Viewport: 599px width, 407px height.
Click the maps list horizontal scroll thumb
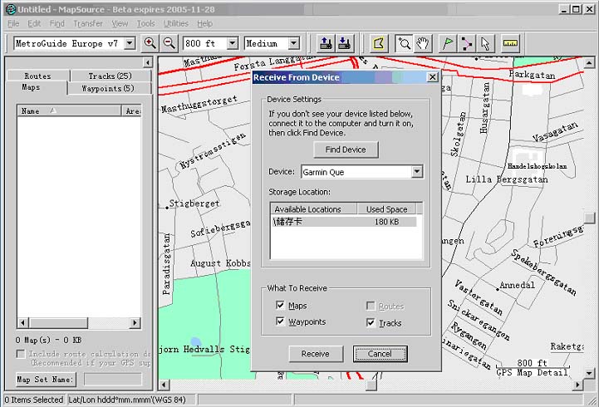(x=58, y=323)
